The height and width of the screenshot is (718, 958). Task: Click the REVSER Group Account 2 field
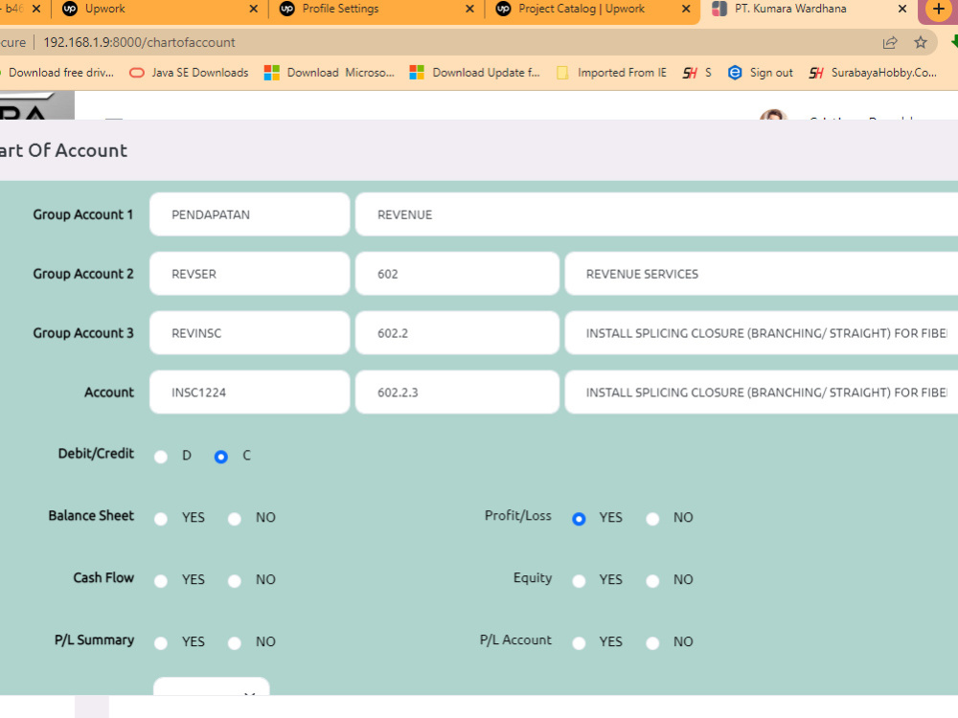coord(249,274)
